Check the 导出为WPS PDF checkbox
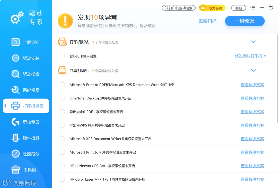The image size is (278, 188). pos(62,125)
